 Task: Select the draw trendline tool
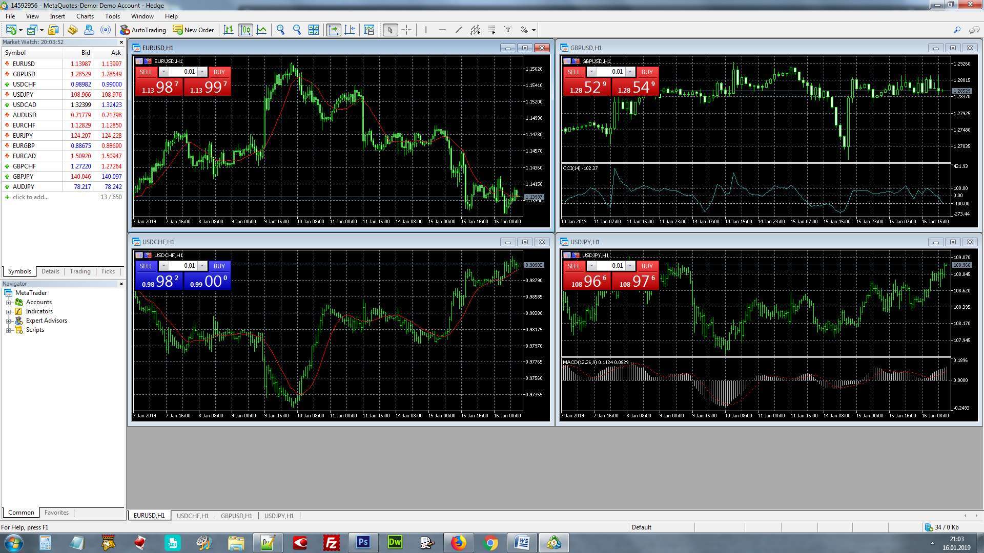[459, 30]
